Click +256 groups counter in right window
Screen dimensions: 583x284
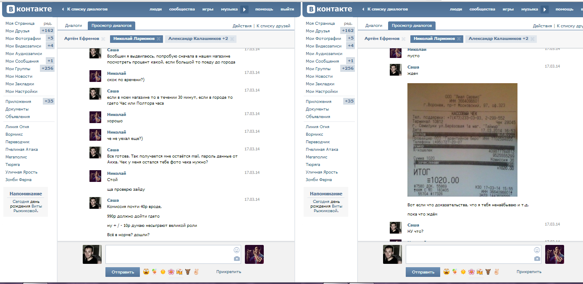coord(347,68)
